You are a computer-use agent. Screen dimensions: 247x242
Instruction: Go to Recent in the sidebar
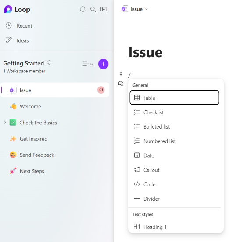25,26
